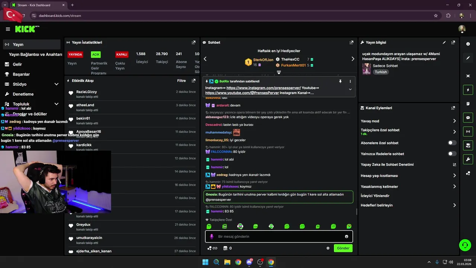Pop out the Yayın bilgisi panel

point(453,42)
